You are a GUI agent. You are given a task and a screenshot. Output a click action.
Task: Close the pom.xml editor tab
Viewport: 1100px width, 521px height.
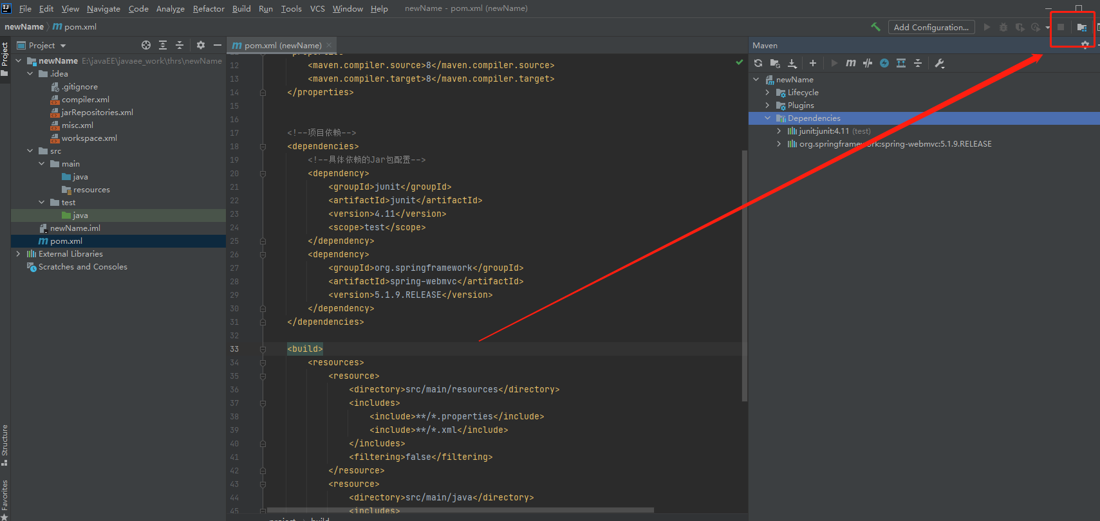coord(329,45)
